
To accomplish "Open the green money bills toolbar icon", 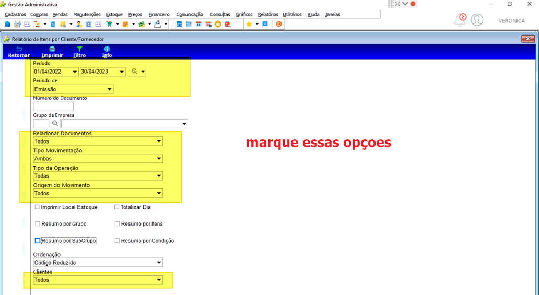I will point(142,24).
